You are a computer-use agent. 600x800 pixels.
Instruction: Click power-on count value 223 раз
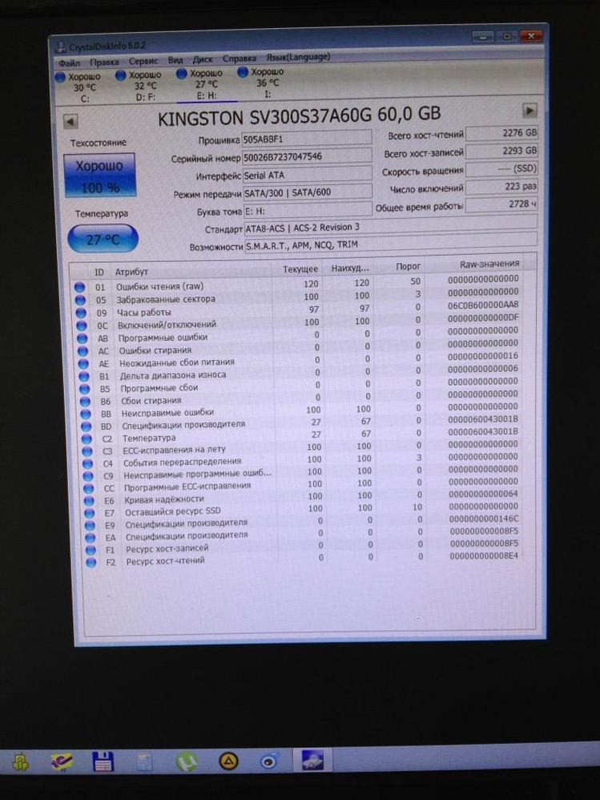point(501,186)
